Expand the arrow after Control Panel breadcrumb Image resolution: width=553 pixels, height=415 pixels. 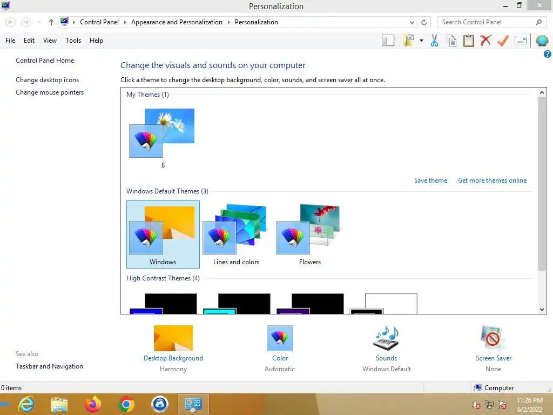click(125, 22)
